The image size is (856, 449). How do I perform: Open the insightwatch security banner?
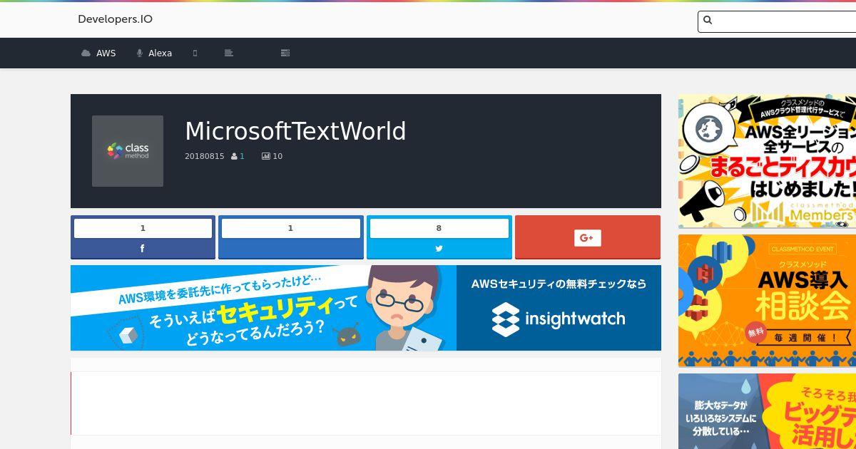click(366, 308)
